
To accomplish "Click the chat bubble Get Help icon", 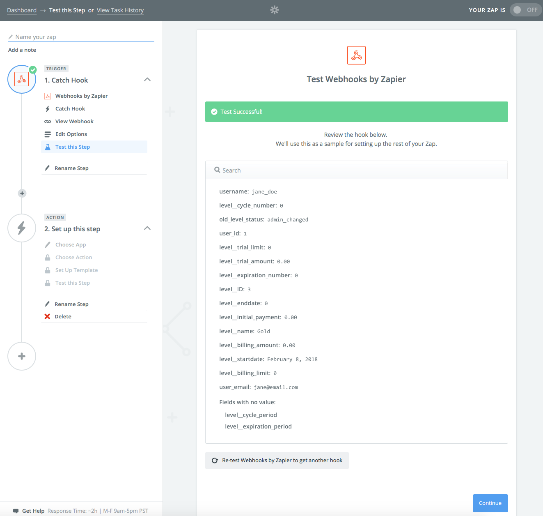I will 16,511.
